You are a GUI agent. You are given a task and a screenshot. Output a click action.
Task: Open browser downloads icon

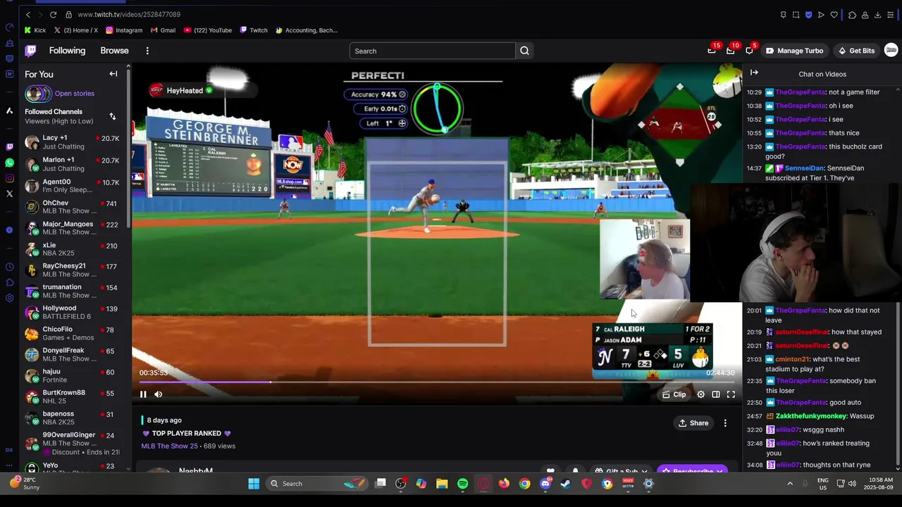(877, 15)
